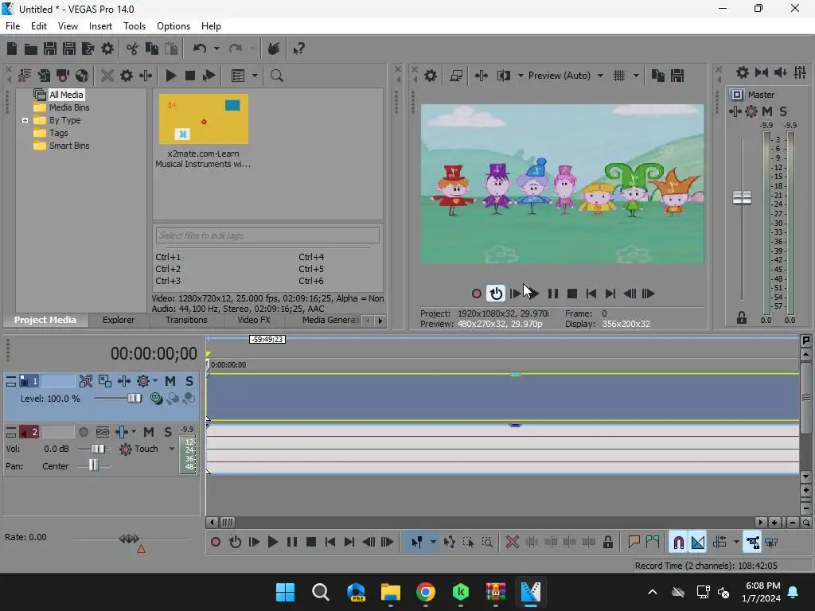Solo video track 1
815x611 pixels.
(x=189, y=381)
